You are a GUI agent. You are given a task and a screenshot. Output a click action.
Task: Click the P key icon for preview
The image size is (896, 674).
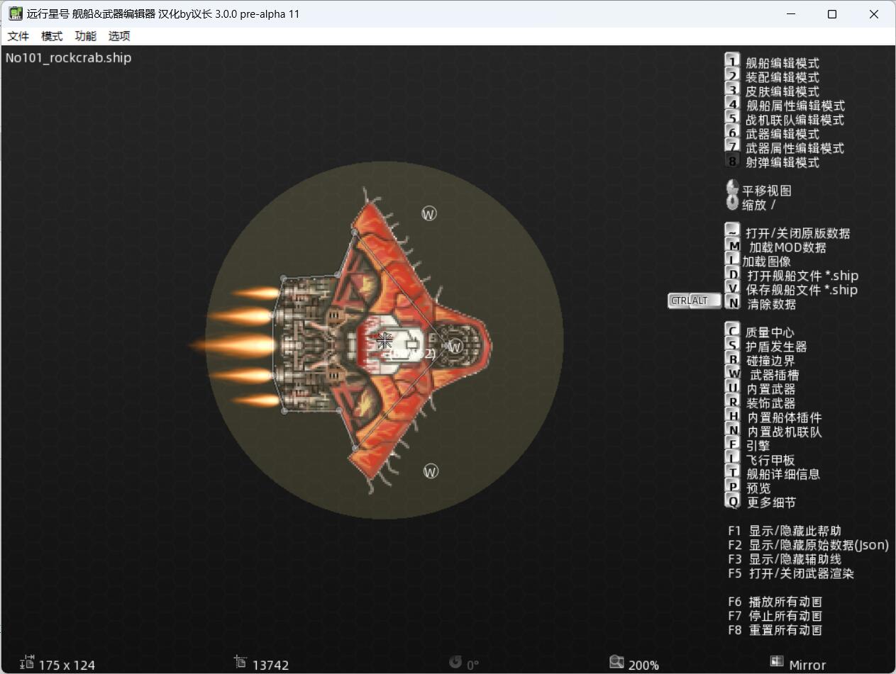click(732, 487)
